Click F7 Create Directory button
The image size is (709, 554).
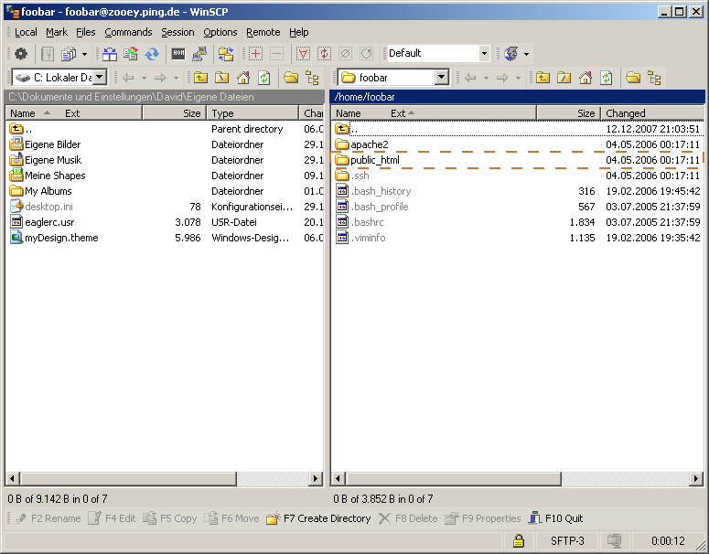318,518
